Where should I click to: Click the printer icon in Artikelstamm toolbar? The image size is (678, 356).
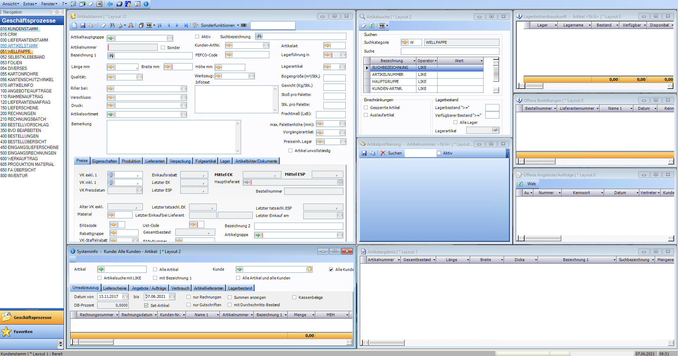(x=120, y=25)
